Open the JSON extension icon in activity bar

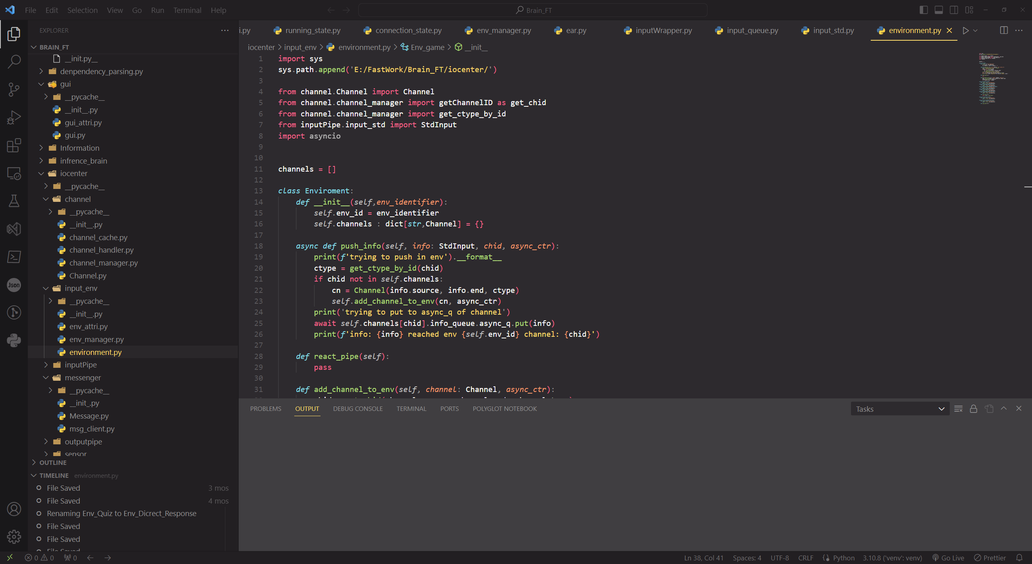click(x=14, y=285)
